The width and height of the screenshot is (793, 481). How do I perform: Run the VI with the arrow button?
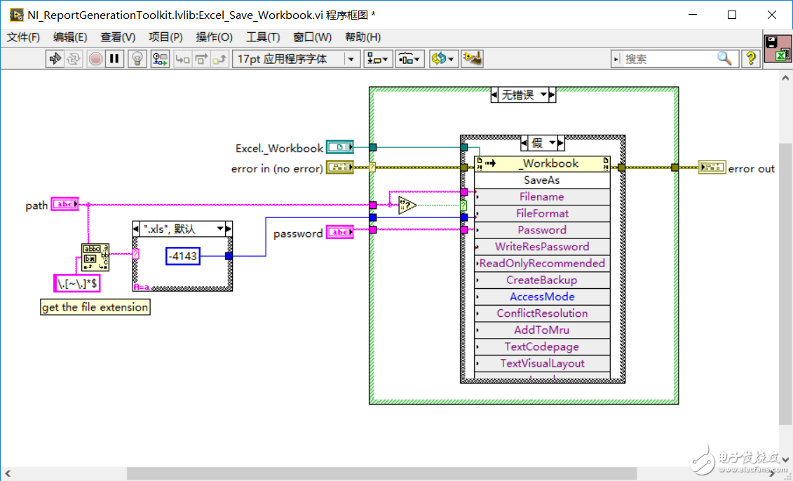(x=55, y=59)
